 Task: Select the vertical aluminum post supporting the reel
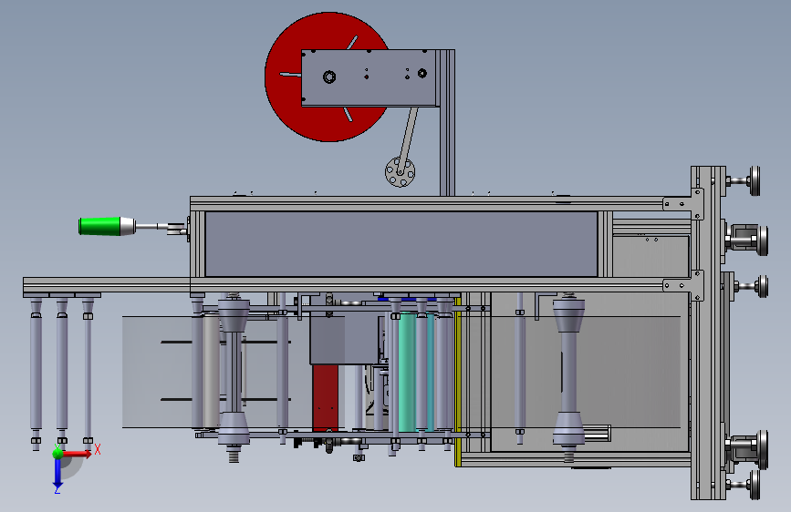tap(447, 123)
